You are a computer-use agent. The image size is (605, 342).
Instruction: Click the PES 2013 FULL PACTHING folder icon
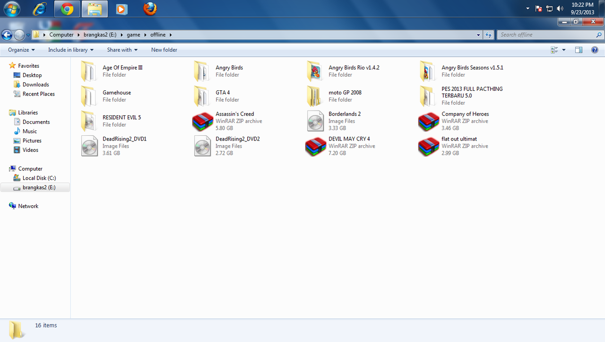[x=428, y=96]
